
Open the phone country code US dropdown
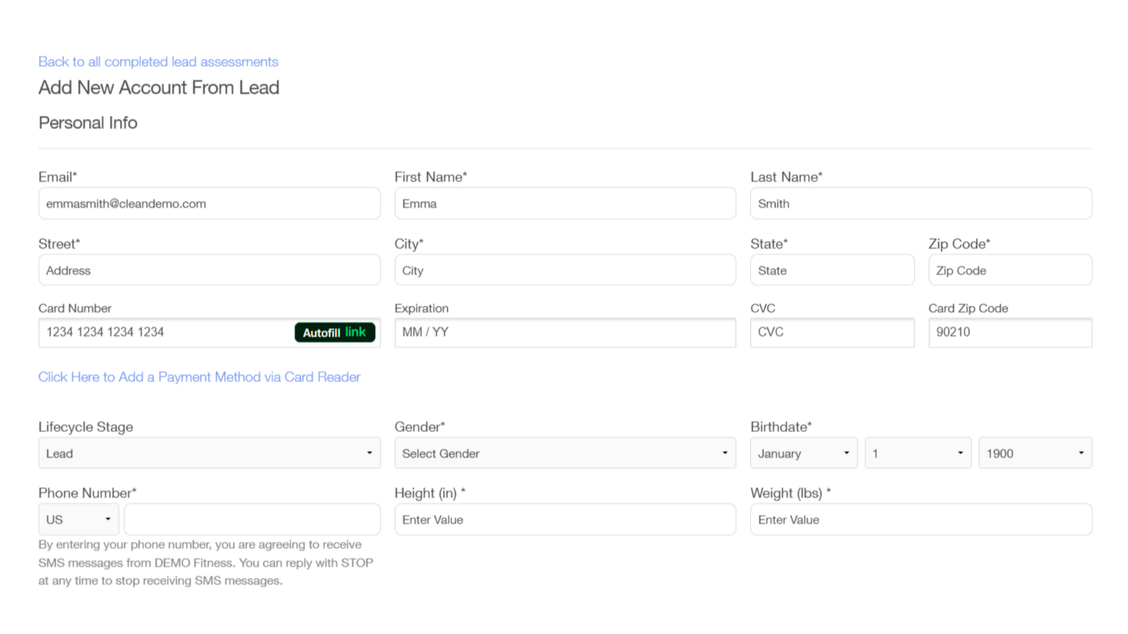pos(79,519)
